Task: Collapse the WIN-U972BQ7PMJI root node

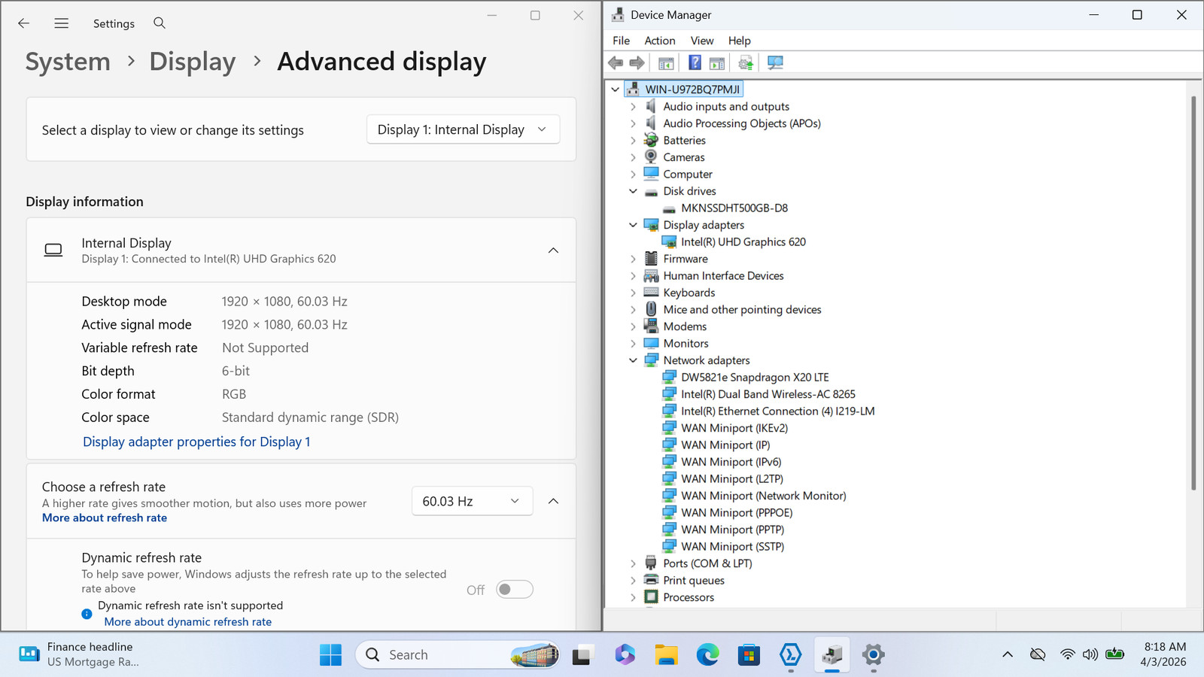Action: 616,90
